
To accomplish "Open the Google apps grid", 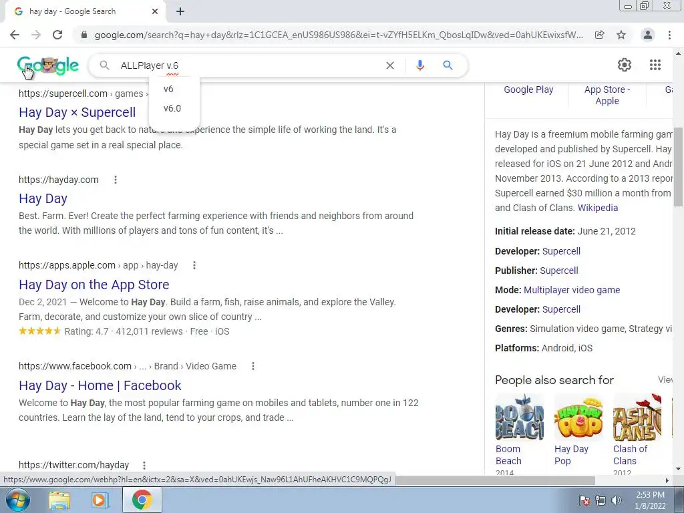I will [x=655, y=65].
